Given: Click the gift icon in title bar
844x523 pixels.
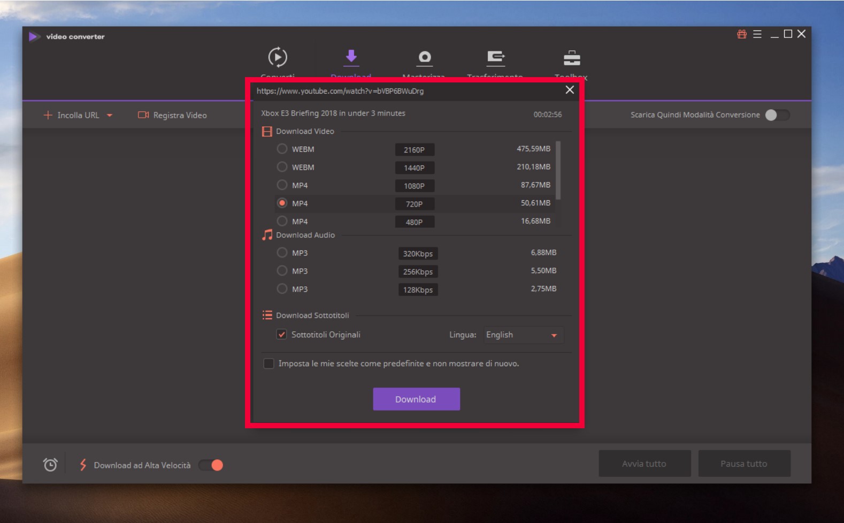Looking at the screenshot, I should (x=742, y=34).
